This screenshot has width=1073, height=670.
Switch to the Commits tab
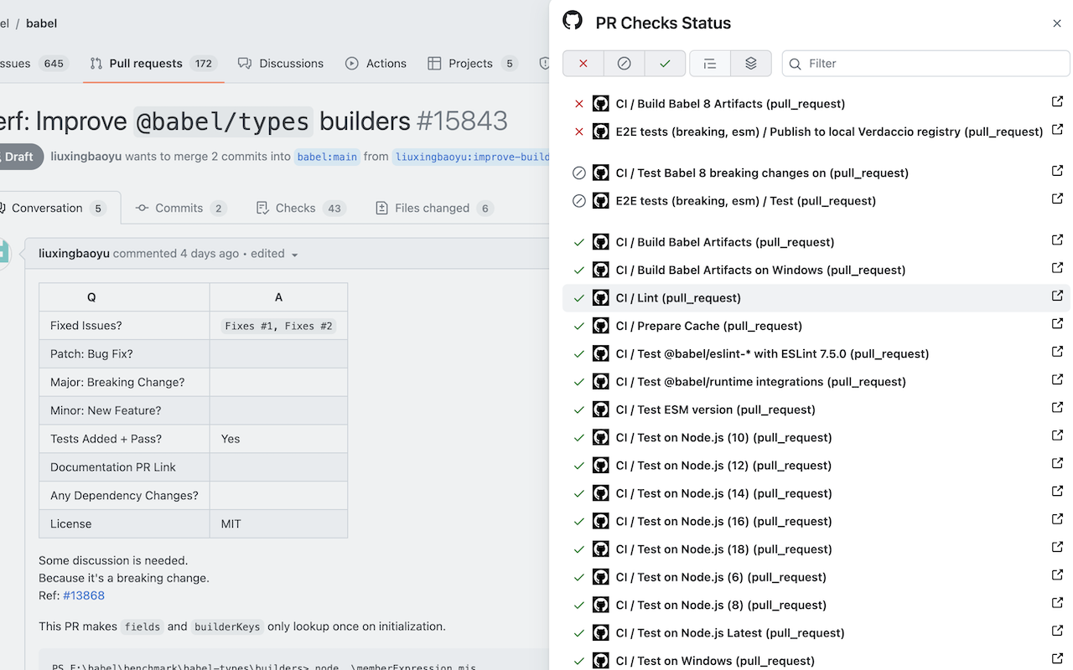tap(181, 208)
